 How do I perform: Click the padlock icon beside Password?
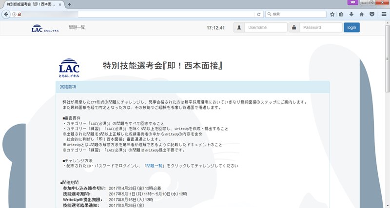[x=294, y=28]
